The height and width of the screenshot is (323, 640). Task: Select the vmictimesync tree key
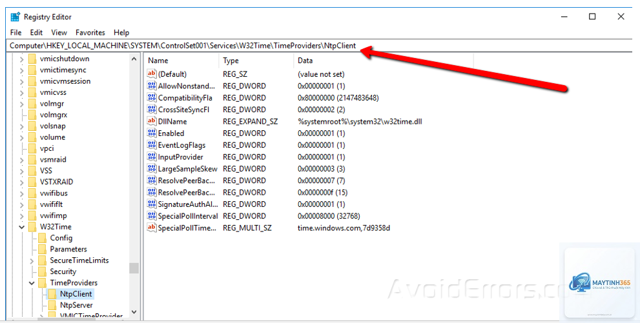(x=63, y=70)
